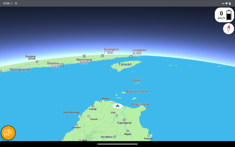The image size is (235, 147).
Task: Tap the Palaui Island label
Action: (x=140, y=105)
